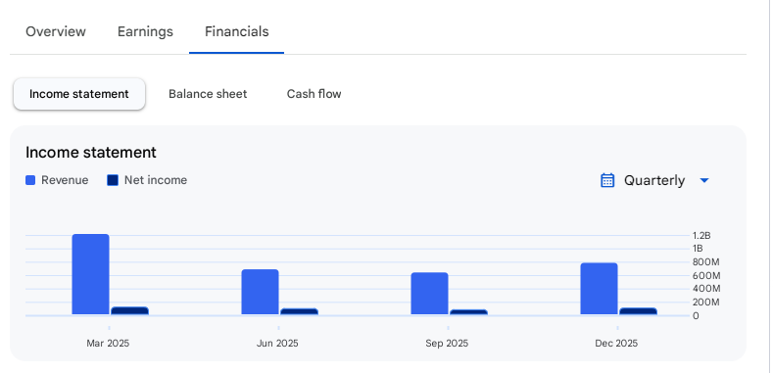
Task: Click the 200M y-axis value
Action: [706, 302]
